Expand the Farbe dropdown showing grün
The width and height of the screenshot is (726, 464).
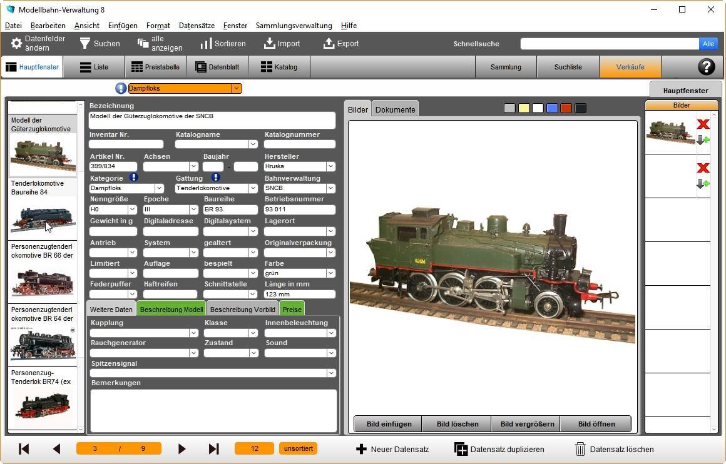(330, 273)
